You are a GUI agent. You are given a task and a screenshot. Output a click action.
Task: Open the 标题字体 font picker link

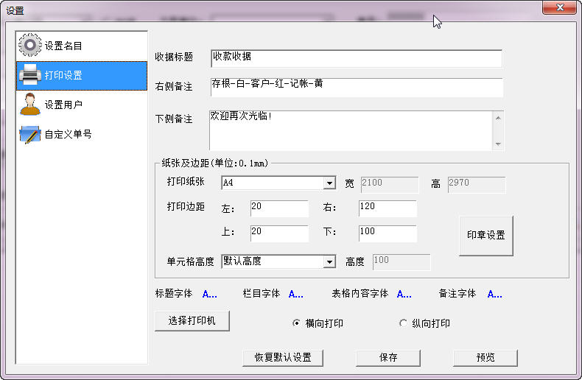210,295
